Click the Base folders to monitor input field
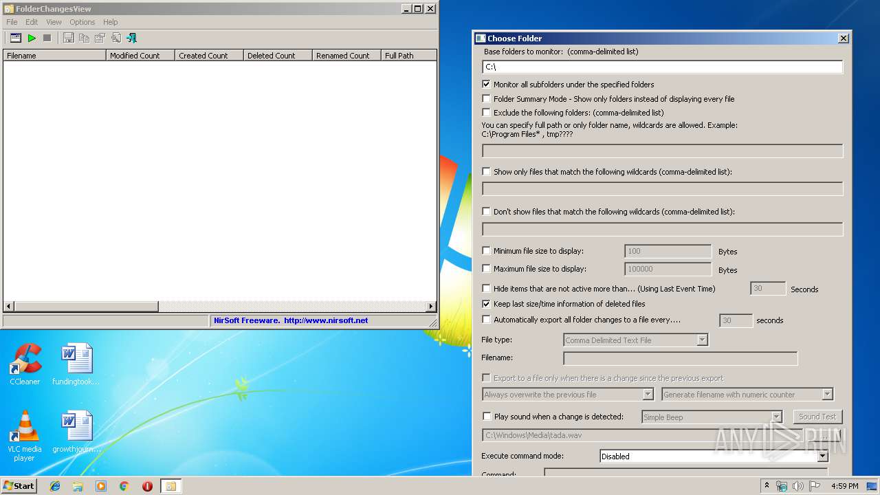The height and width of the screenshot is (495, 880). click(662, 67)
